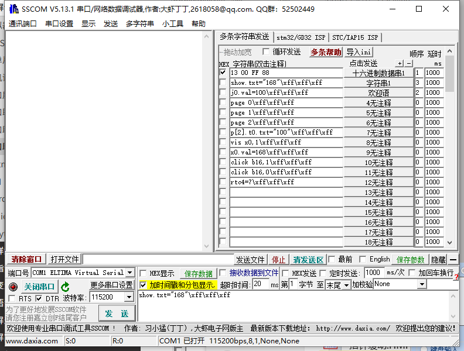Click the 导入ini button
This screenshot has height=351, width=464.
pos(359,52)
